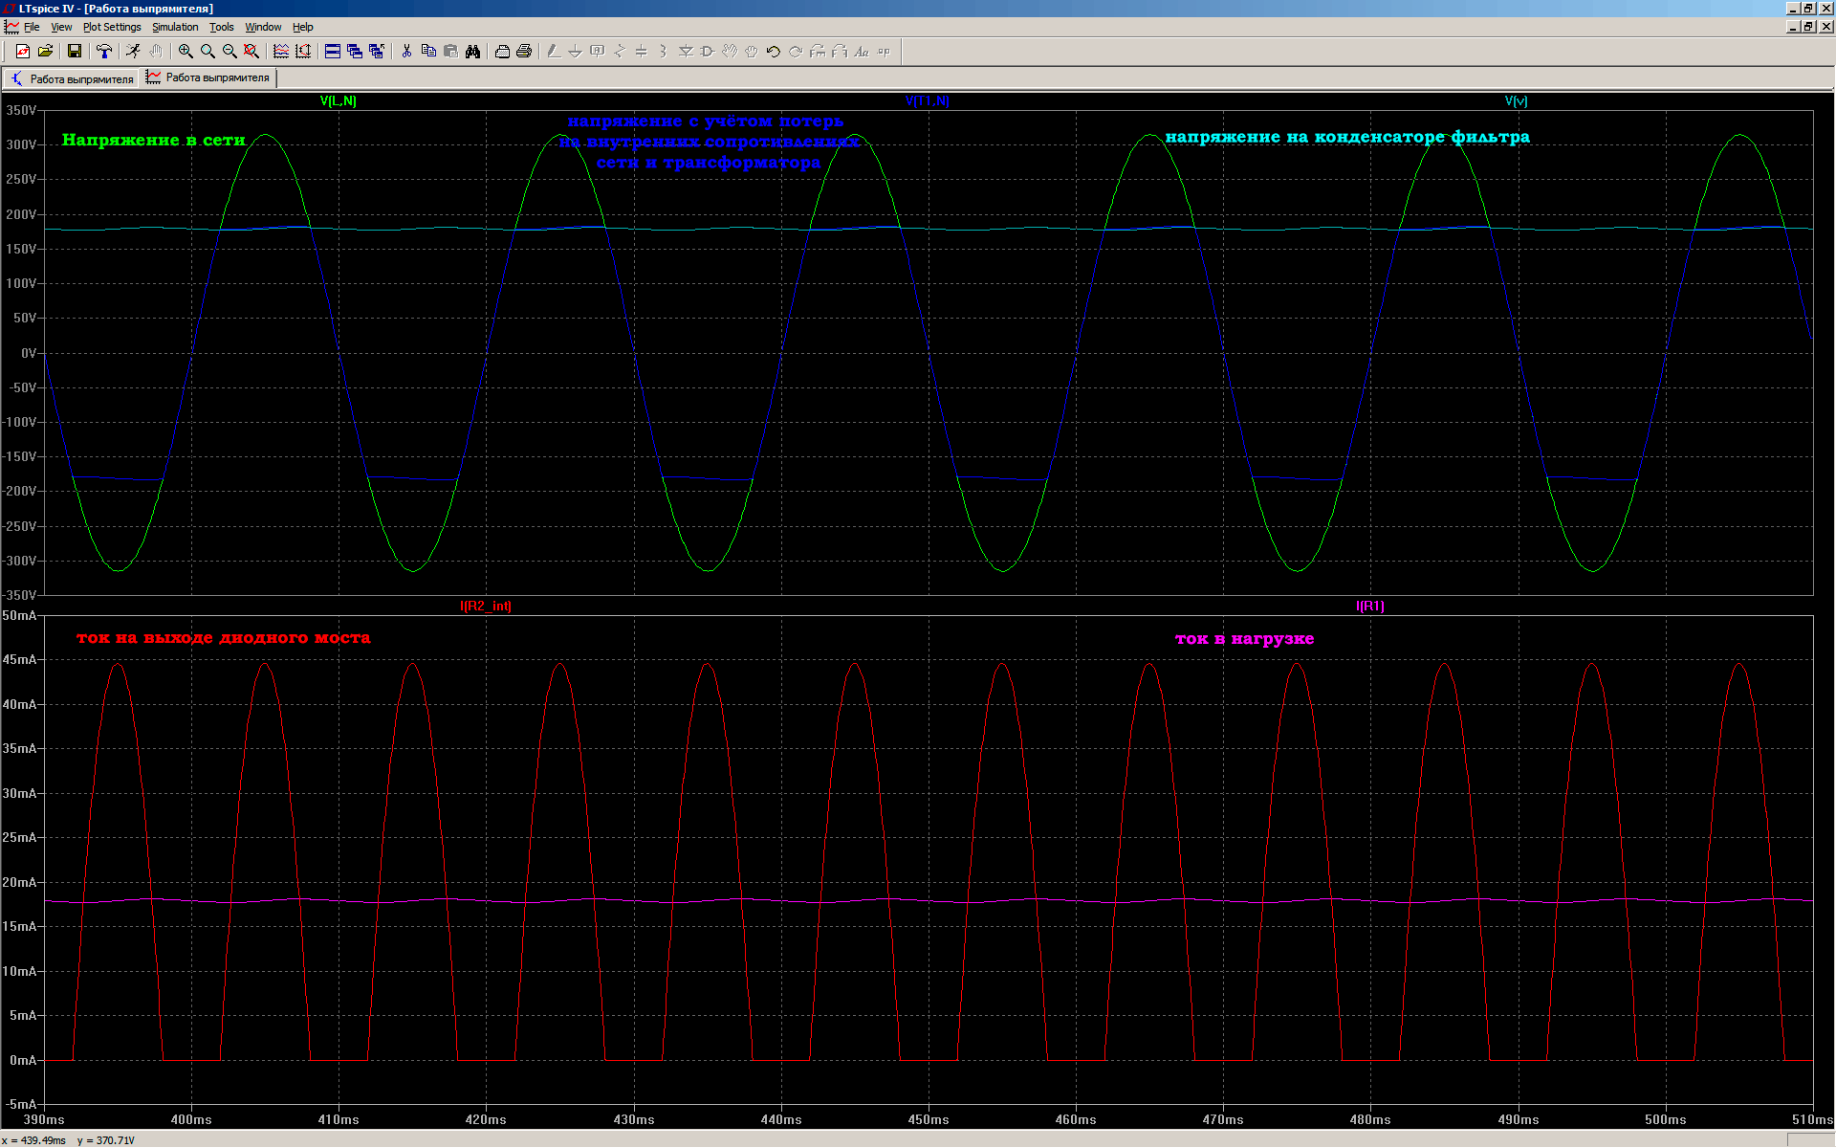Screen dimensions: 1836x1148
Task: Open Print Setup from the toolbar
Action: coord(502,52)
